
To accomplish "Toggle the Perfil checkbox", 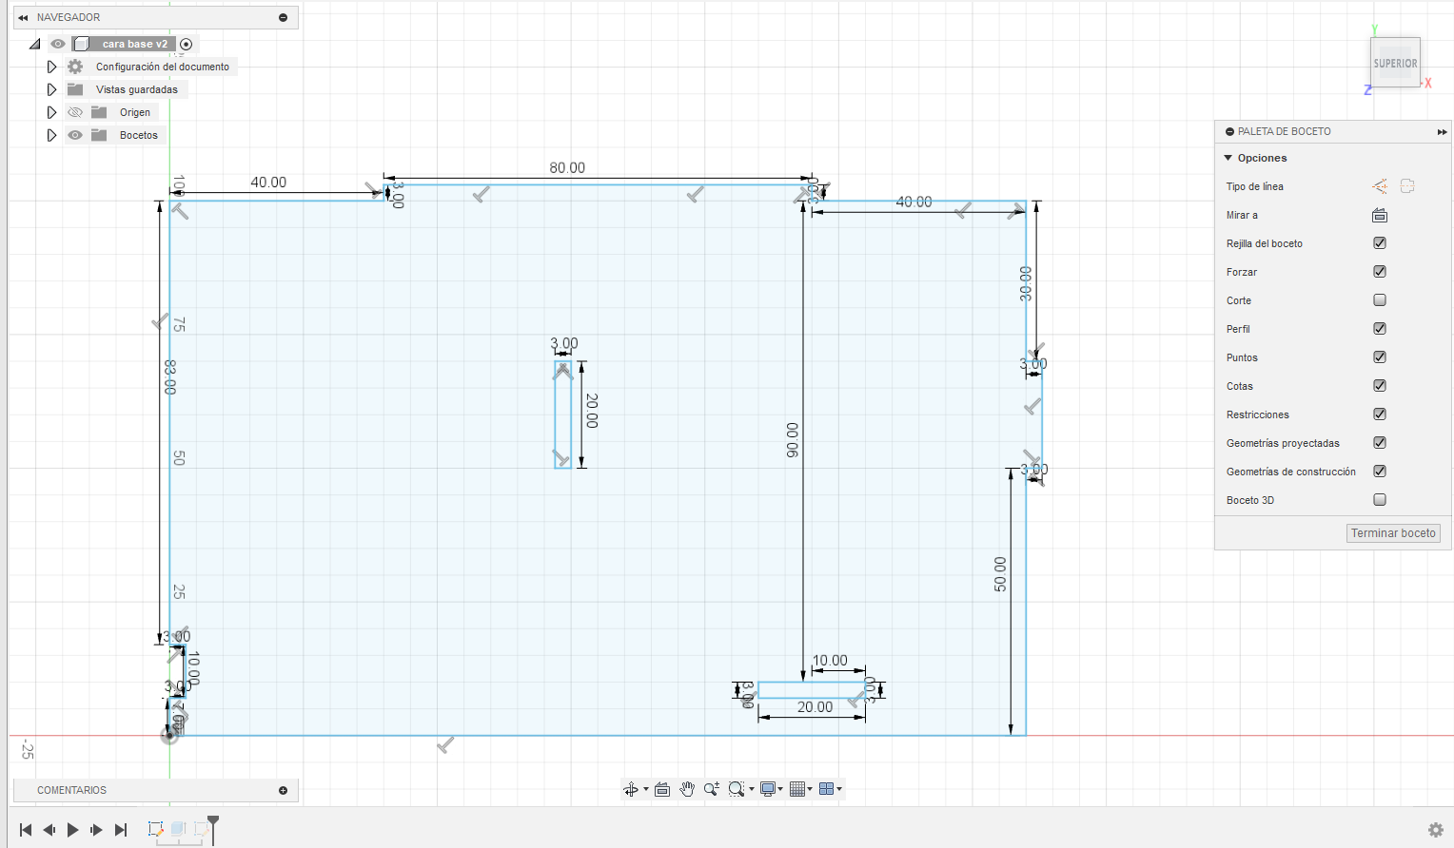I will tap(1380, 329).
